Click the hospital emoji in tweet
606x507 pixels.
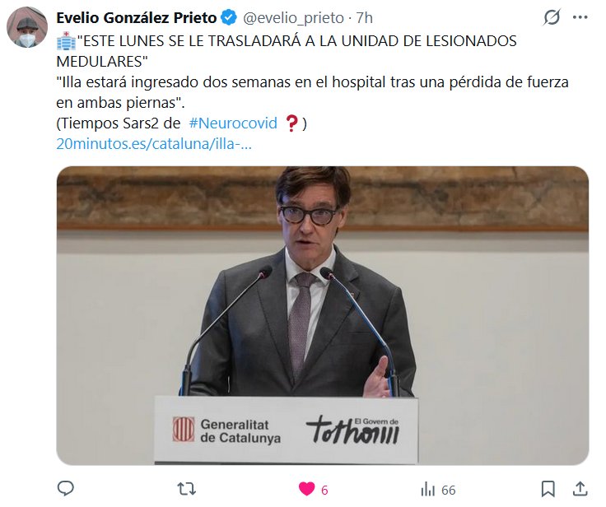[66, 41]
